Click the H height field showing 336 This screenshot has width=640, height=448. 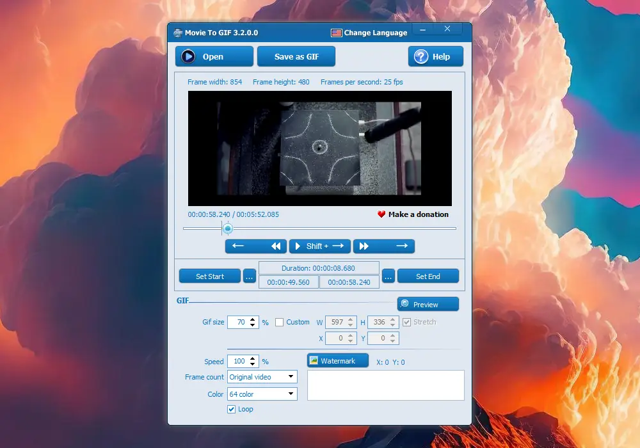point(378,323)
